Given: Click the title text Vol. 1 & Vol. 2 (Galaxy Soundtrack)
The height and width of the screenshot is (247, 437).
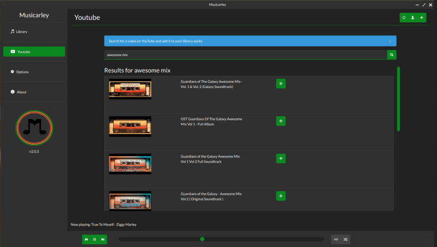Looking at the screenshot, I should [211, 84].
